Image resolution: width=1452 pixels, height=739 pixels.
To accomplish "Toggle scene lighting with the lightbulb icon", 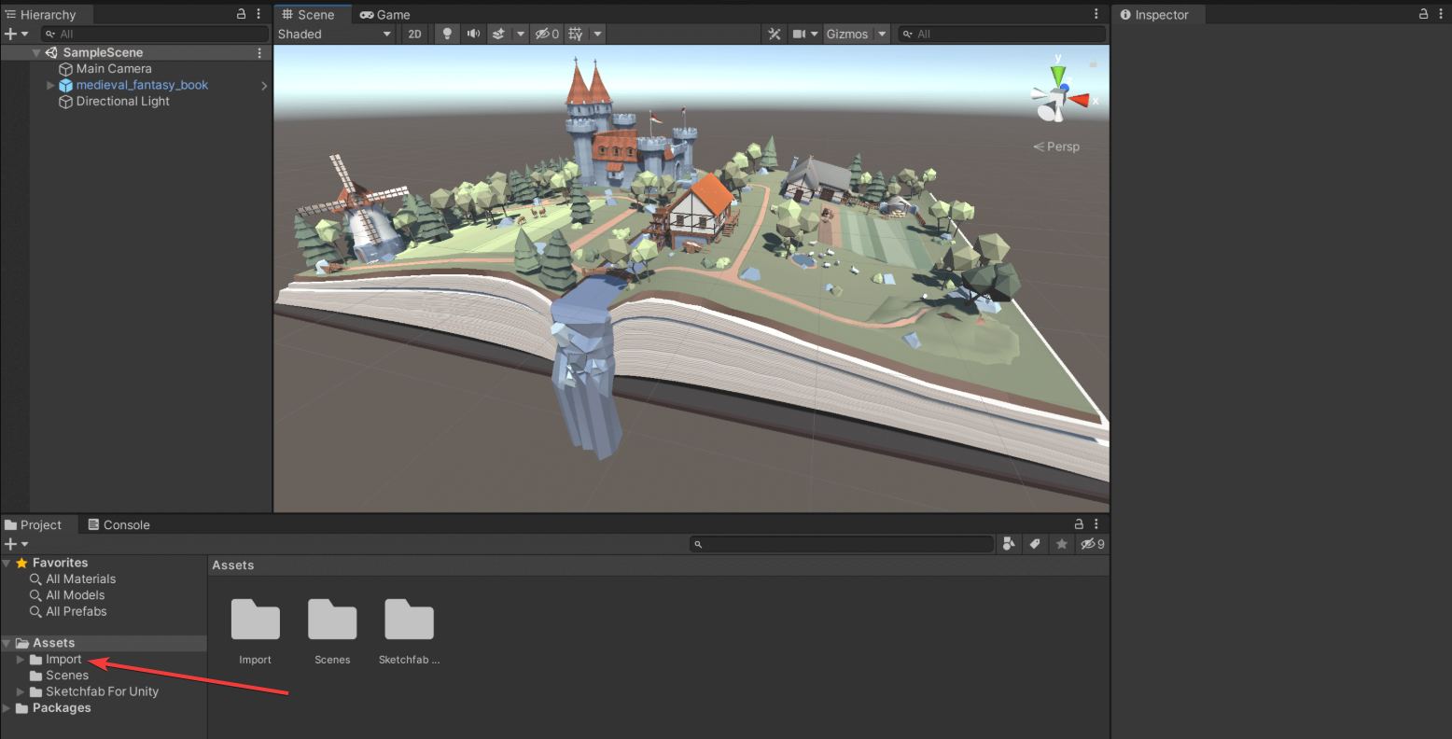I will [447, 34].
